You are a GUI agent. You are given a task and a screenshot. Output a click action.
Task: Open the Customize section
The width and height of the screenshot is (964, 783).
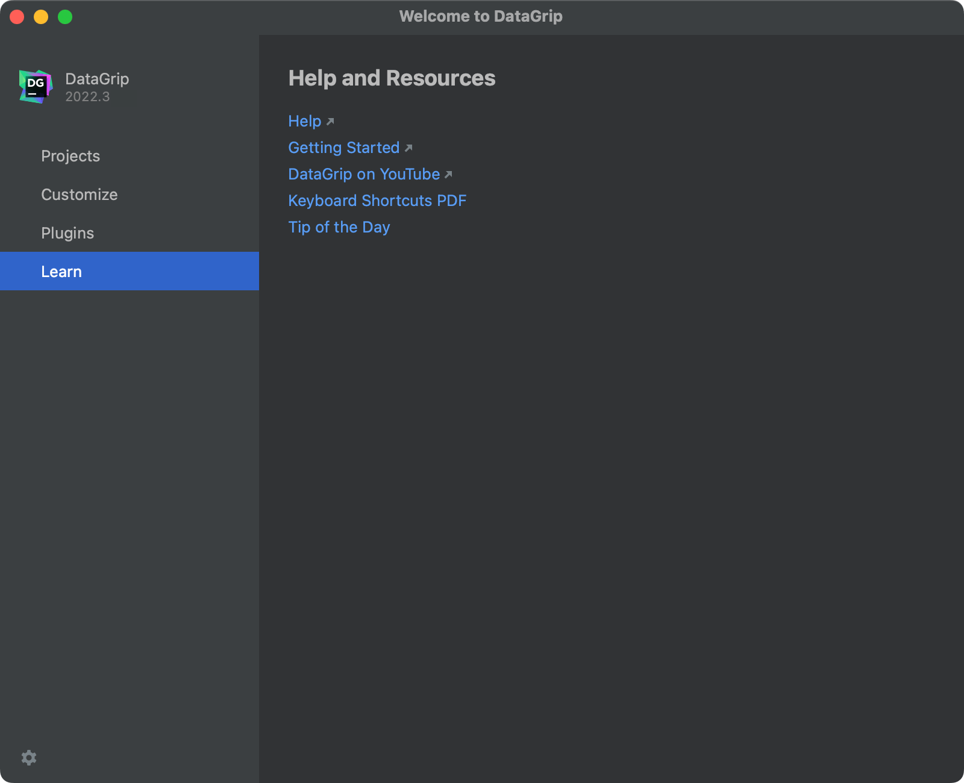(79, 195)
